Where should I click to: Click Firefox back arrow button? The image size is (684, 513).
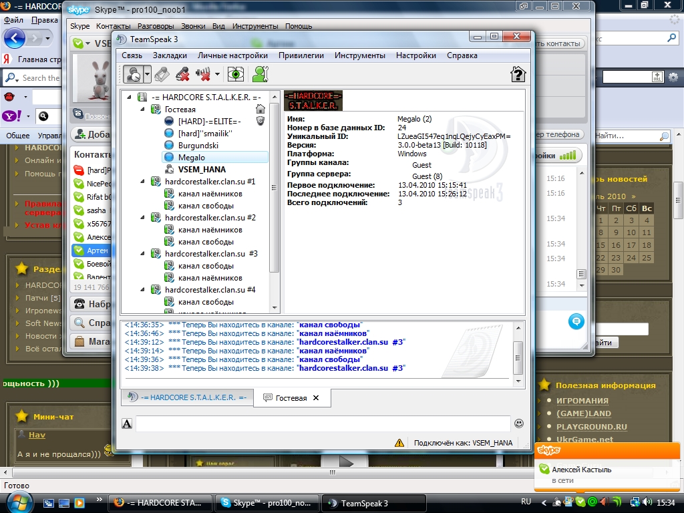15,38
